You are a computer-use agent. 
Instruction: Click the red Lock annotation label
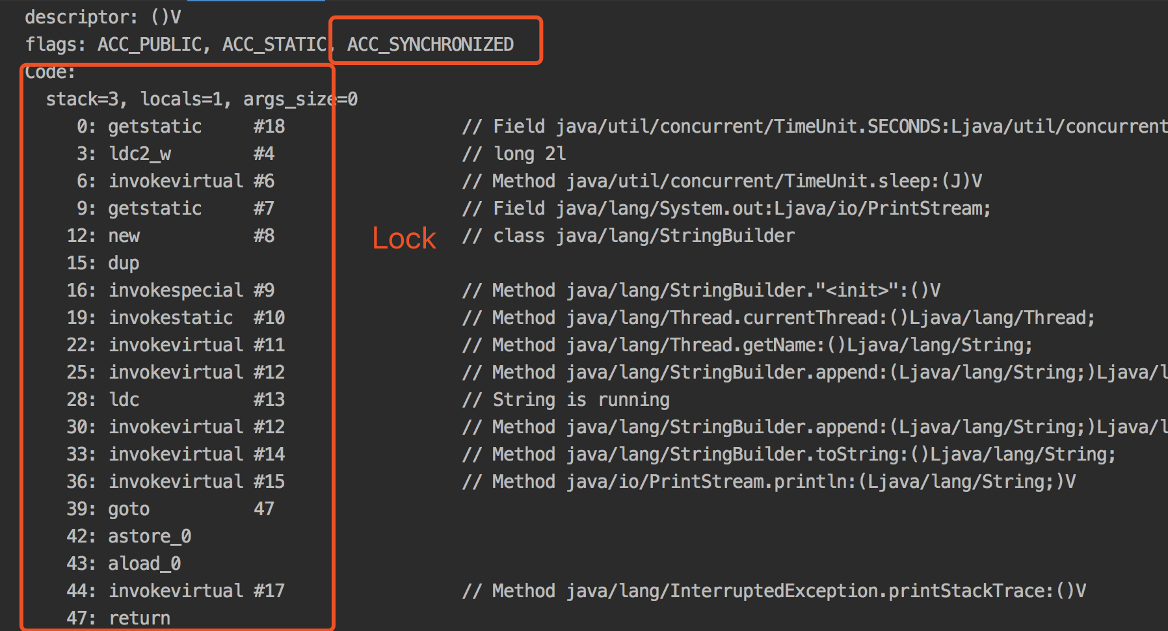tap(404, 238)
